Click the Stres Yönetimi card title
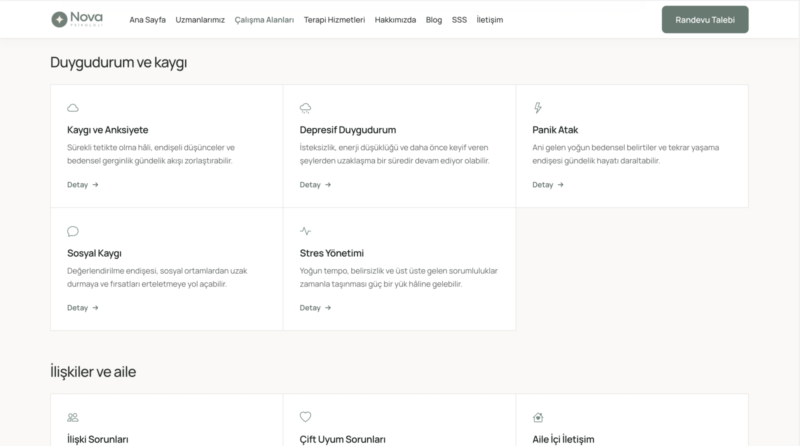 [331, 253]
